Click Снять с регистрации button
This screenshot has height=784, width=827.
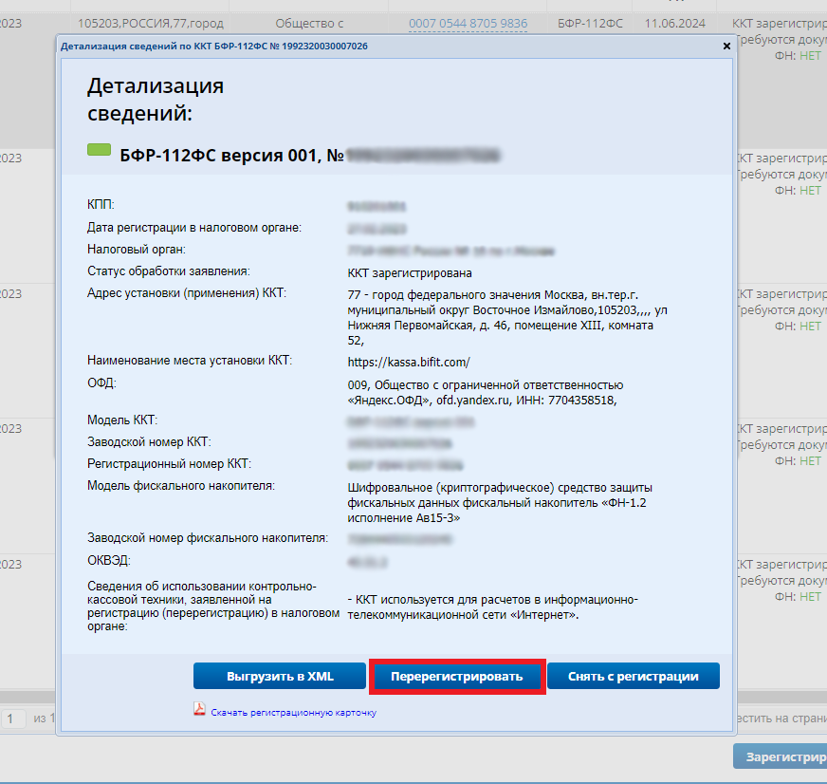click(633, 676)
